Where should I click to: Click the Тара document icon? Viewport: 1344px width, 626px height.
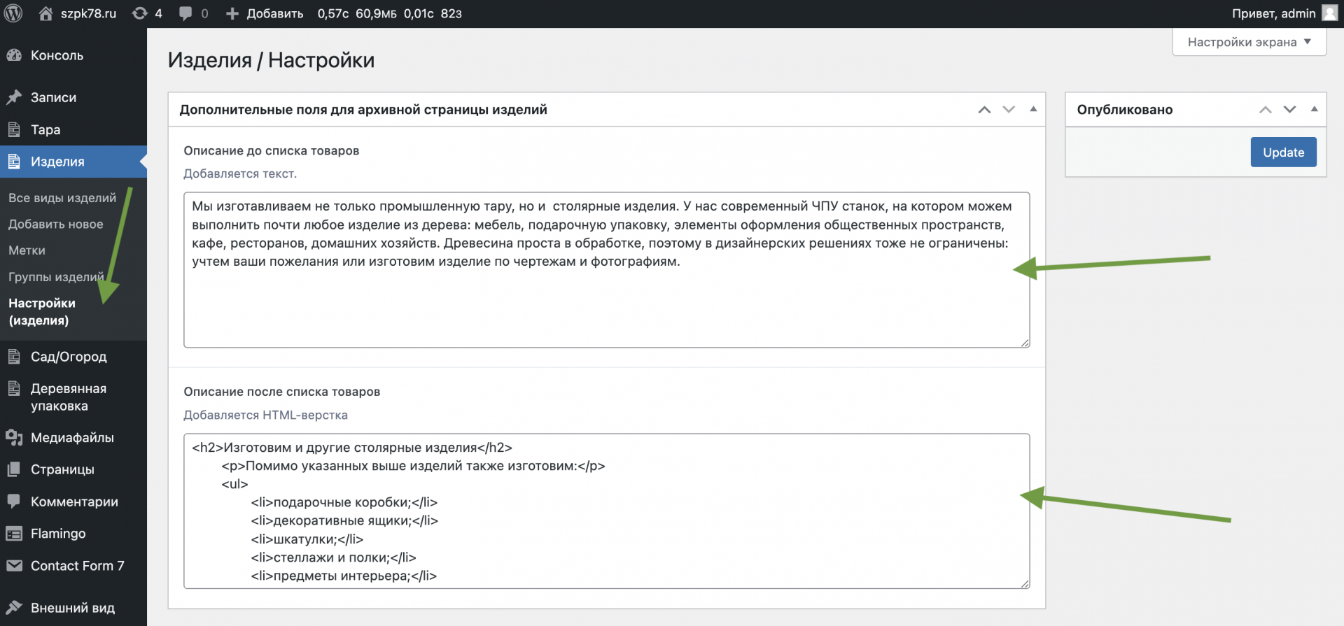coord(14,129)
